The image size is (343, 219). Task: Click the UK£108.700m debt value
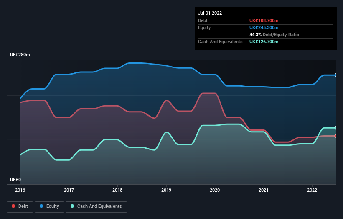click(x=264, y=20)
